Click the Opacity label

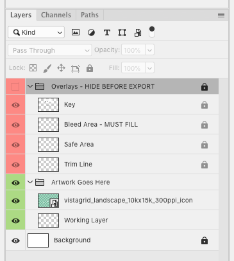(x=107, y=50)
